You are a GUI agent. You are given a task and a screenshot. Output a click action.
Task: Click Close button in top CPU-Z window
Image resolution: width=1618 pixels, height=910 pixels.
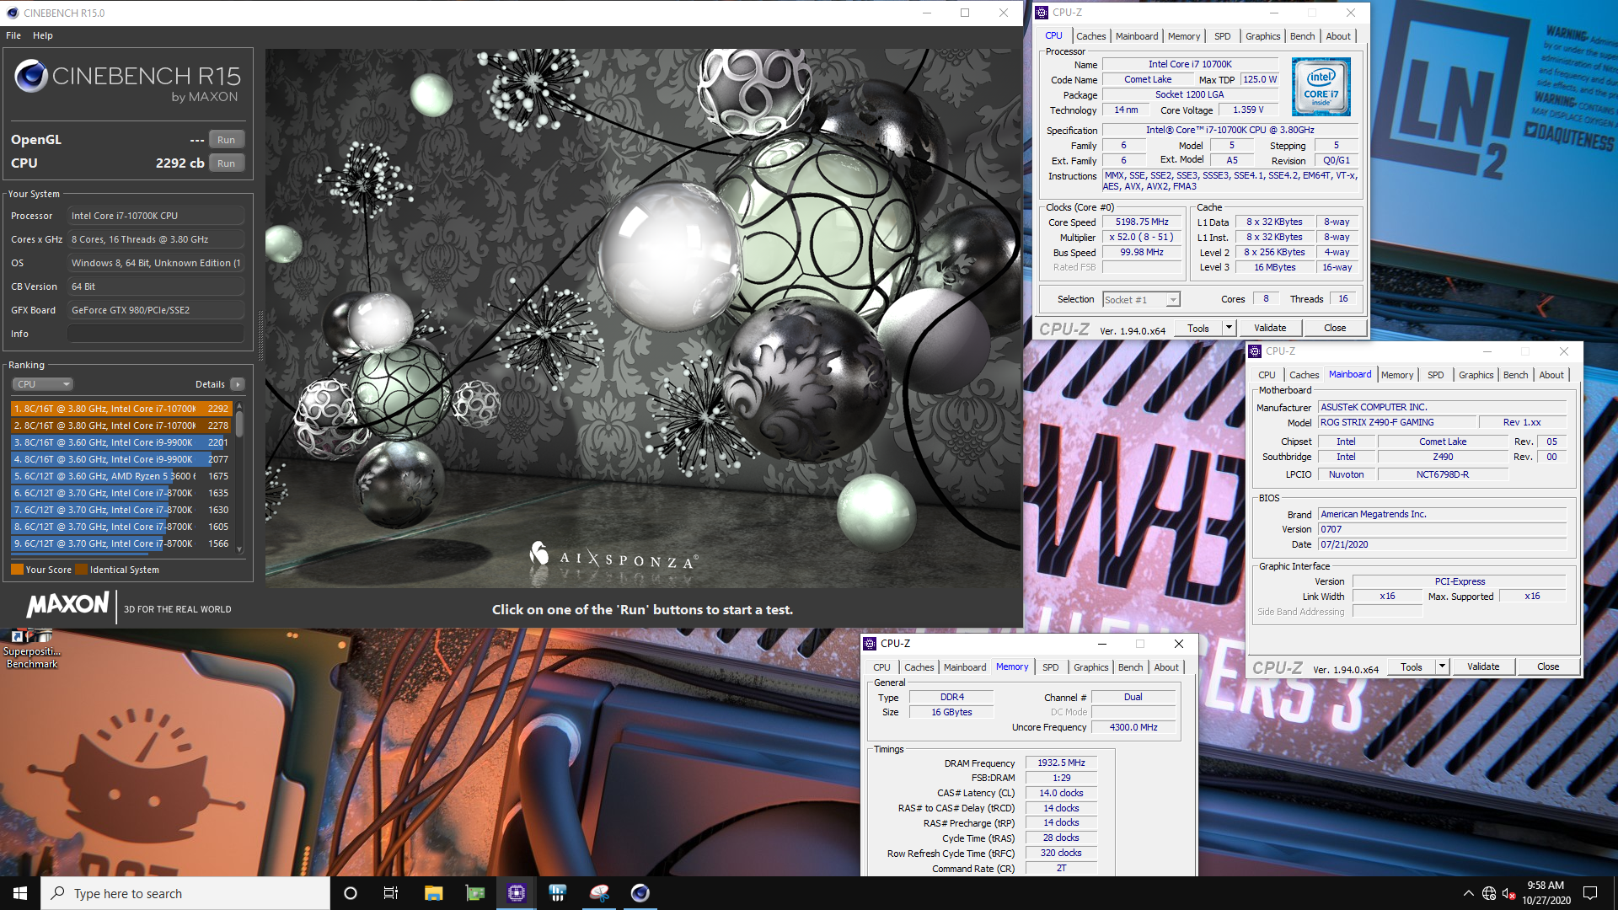[x=1335, y=329]
